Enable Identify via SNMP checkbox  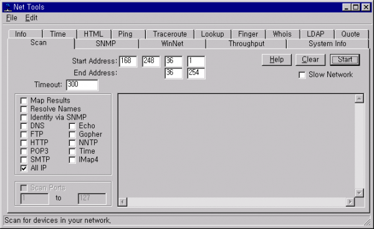[24, 118]
